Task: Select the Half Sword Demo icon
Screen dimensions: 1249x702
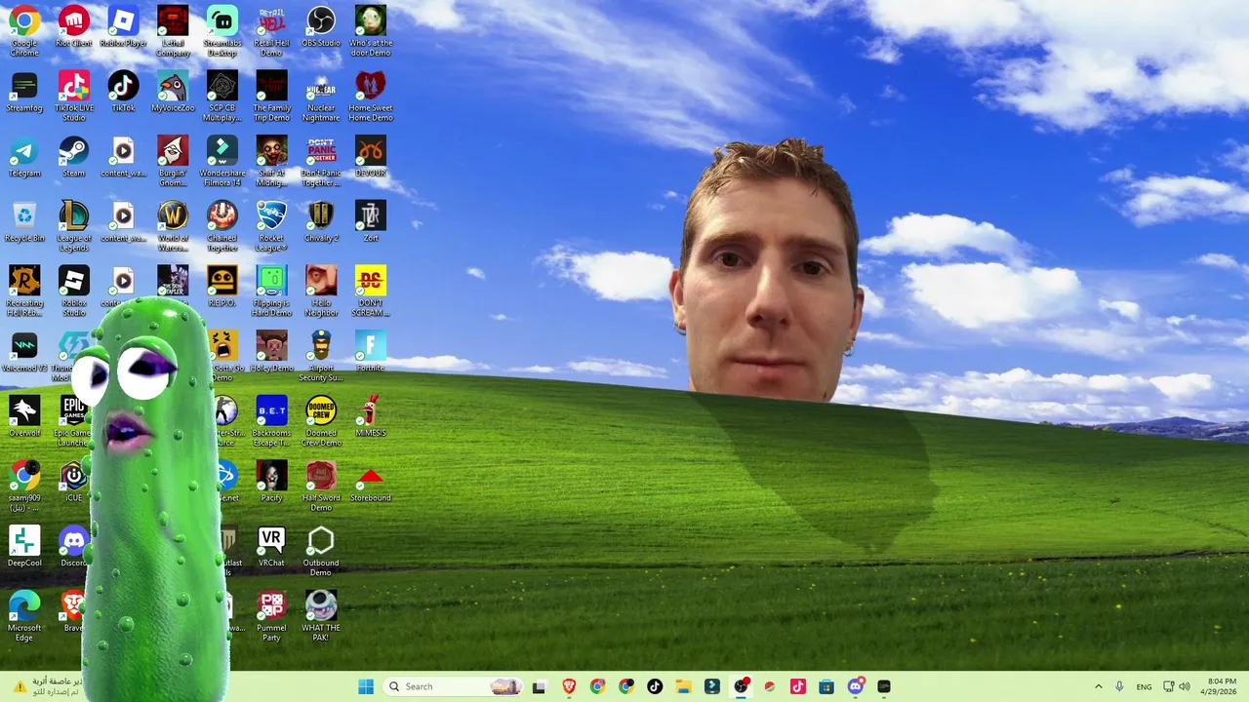Action: 321,486
